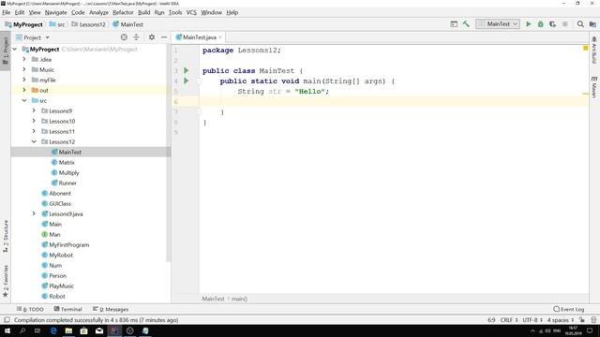Hide the Project tool window

point(164,37)
